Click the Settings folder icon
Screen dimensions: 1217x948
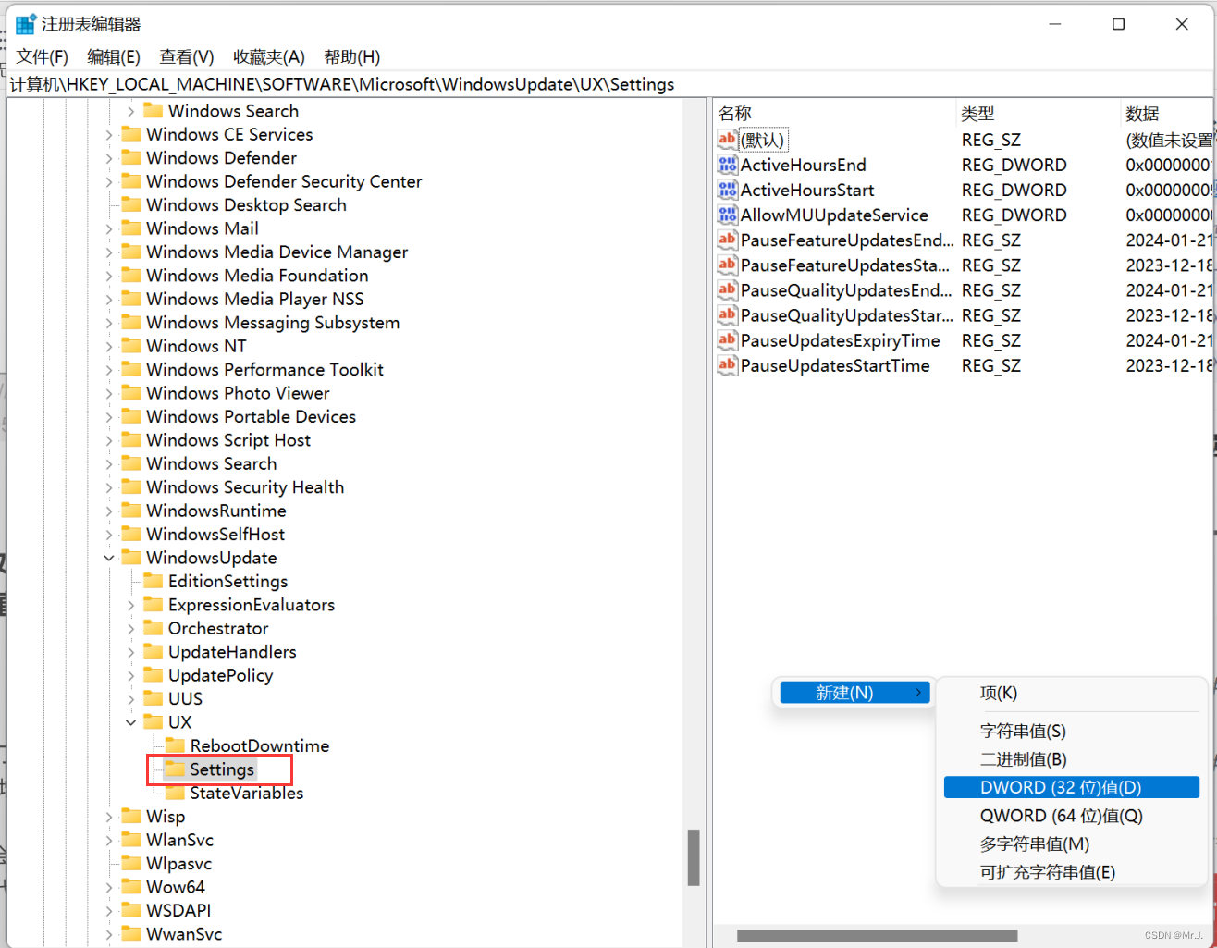point(175,769)
